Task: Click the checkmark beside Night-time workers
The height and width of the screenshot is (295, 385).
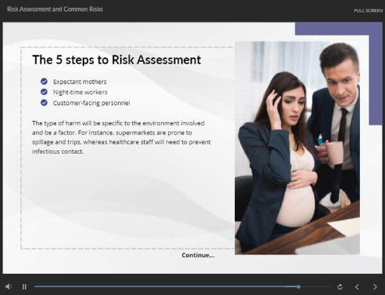Action: tap(44, 92)
